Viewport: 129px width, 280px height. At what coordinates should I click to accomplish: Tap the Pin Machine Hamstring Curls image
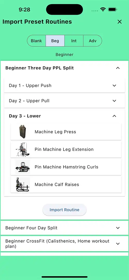tap(23, 167)
